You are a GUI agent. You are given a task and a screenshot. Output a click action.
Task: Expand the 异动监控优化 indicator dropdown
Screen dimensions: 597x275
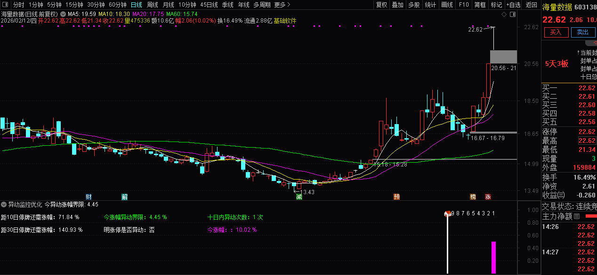pos(4,204)
